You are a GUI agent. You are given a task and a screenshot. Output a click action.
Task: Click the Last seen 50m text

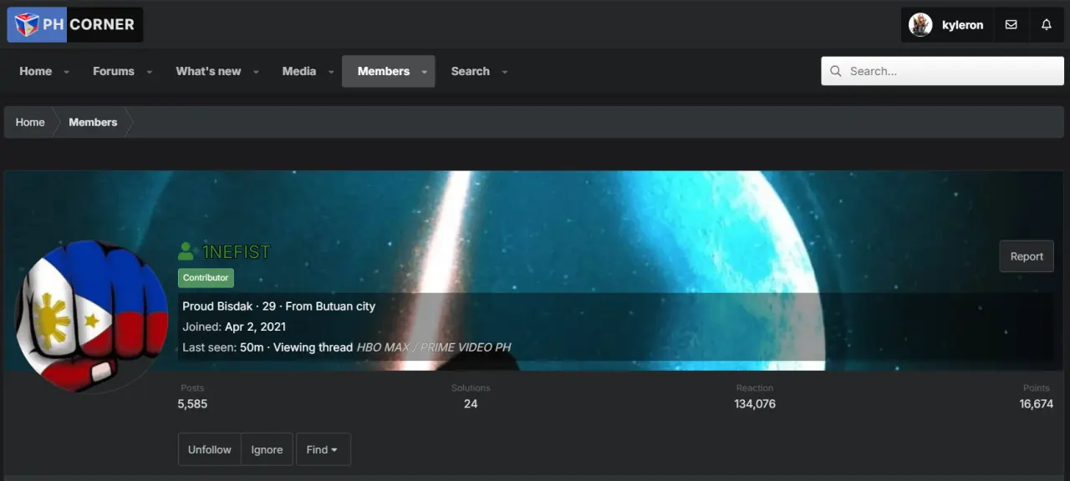[x=223, y=347]
